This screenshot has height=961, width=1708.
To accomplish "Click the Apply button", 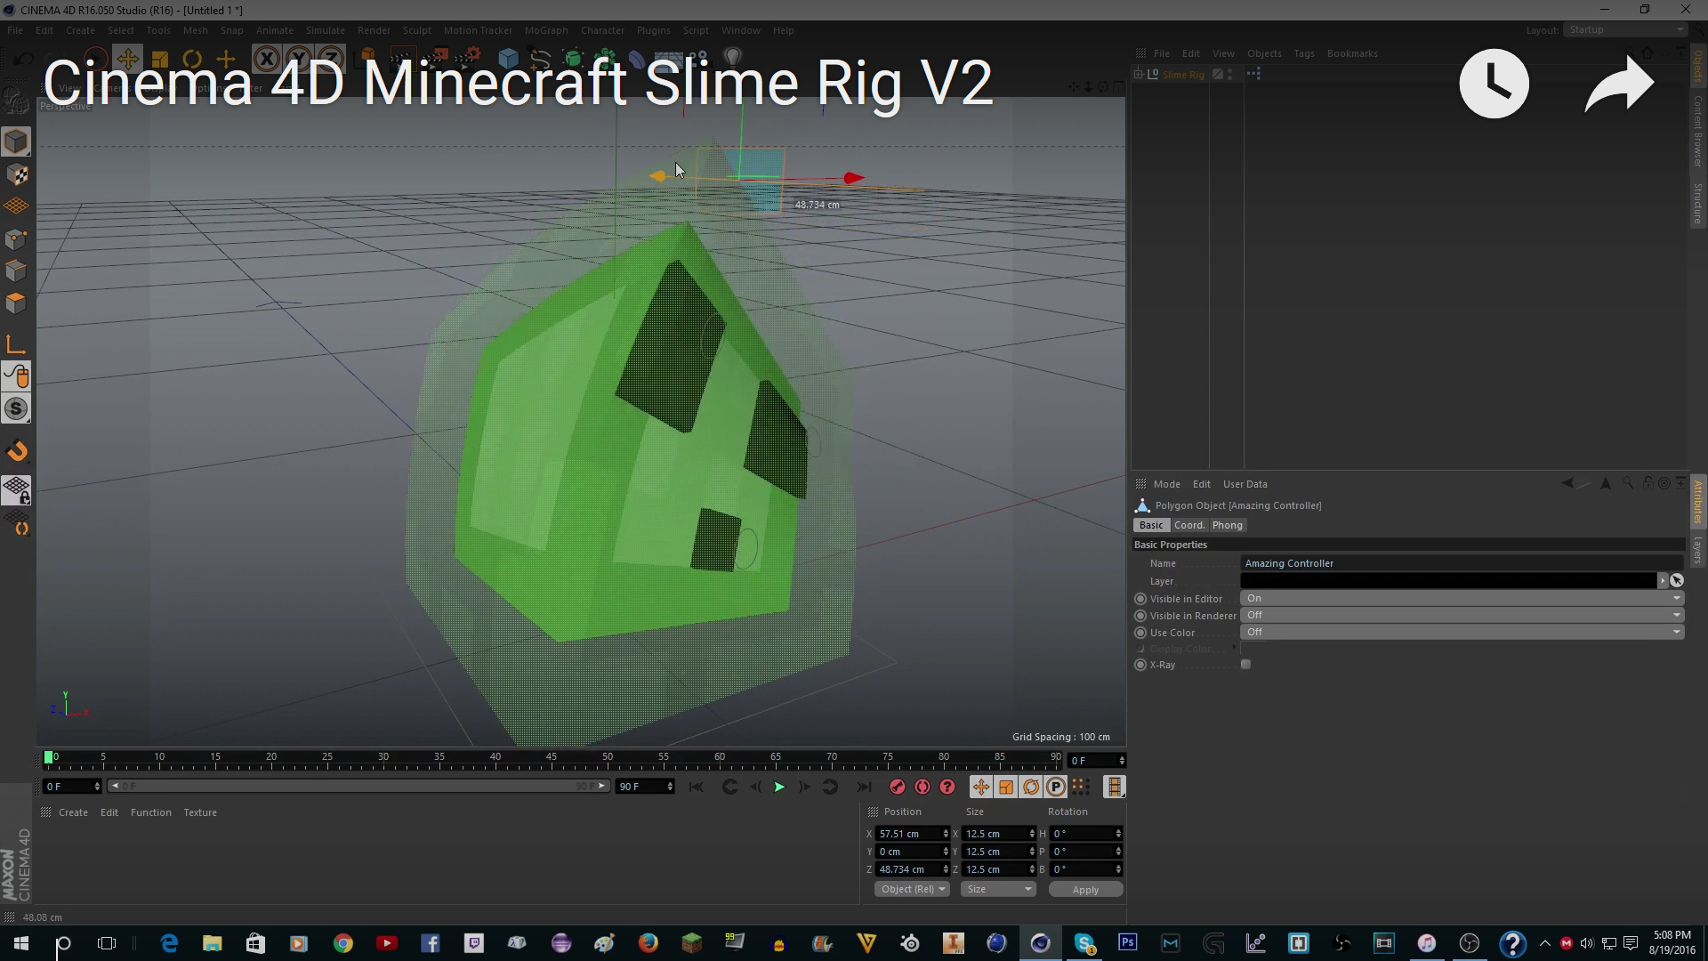I will coord(1085,889).
